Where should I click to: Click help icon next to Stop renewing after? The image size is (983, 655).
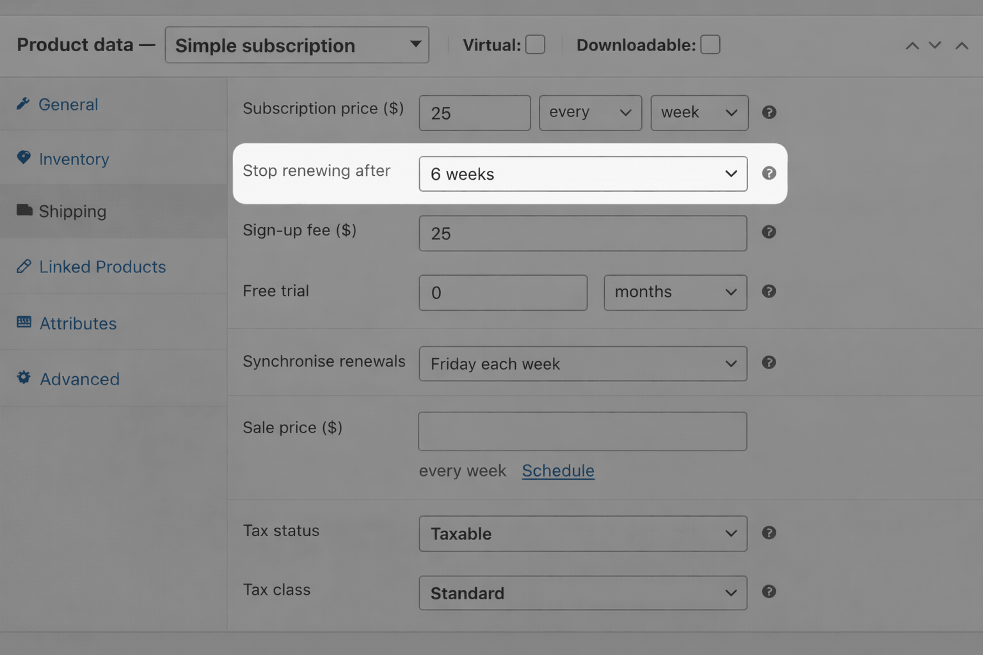click(769, 173)
